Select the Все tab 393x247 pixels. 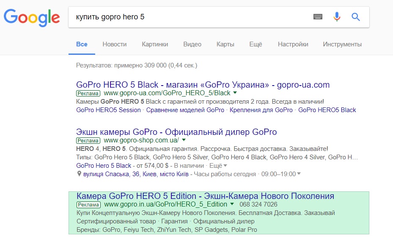[x=82, y=44]
